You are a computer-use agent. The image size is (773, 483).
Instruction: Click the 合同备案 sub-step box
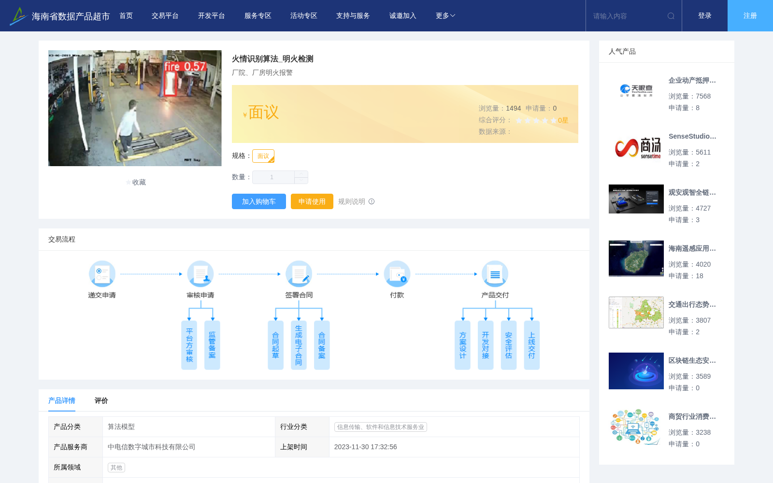click(x=322, y=345)
